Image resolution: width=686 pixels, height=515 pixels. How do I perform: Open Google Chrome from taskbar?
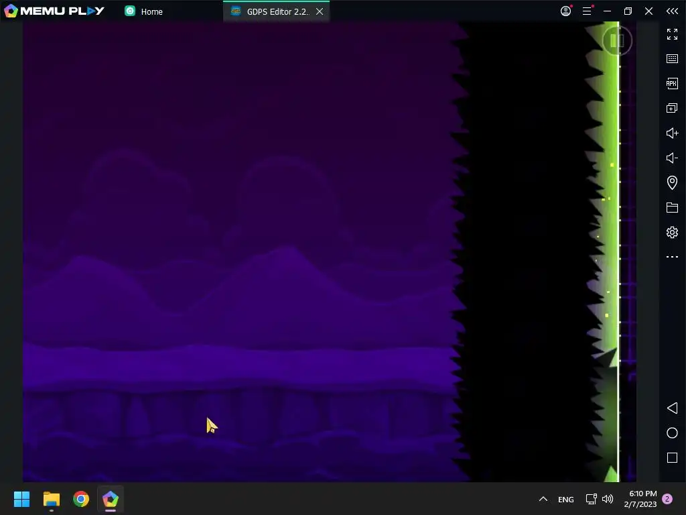click(x=81, y=499)
